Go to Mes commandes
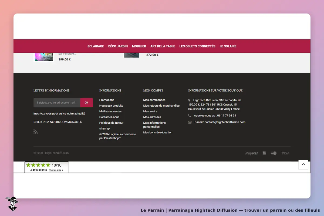 [x=154, y=100]
